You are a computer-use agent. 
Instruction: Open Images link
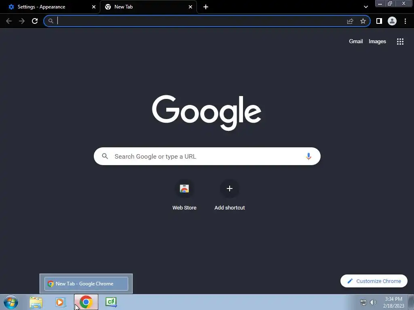pos(377,42)
